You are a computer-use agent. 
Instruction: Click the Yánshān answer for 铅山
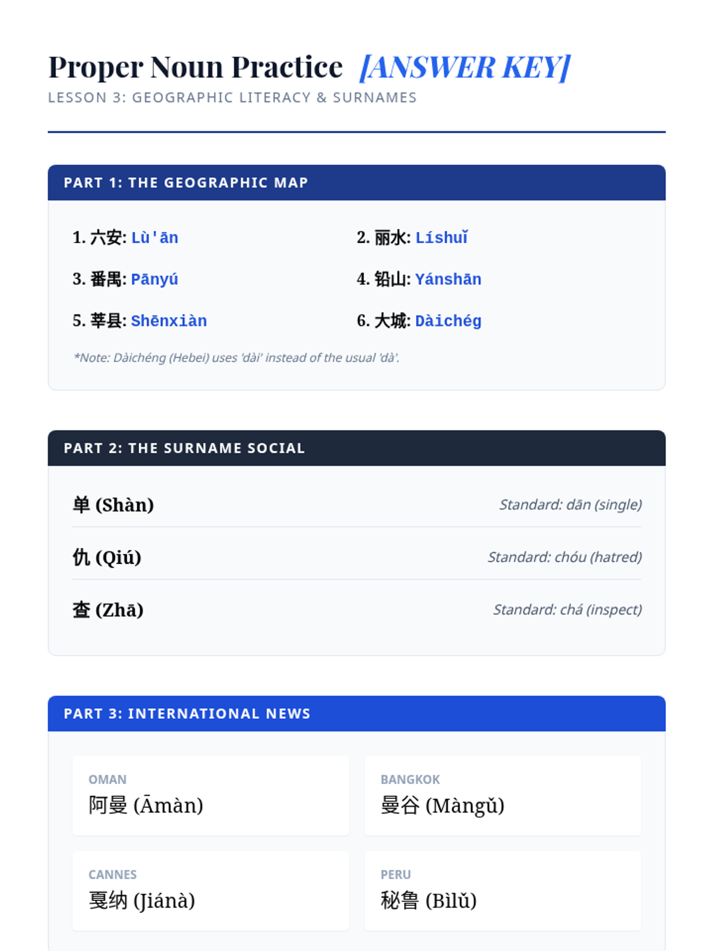[x=448, y=279]
